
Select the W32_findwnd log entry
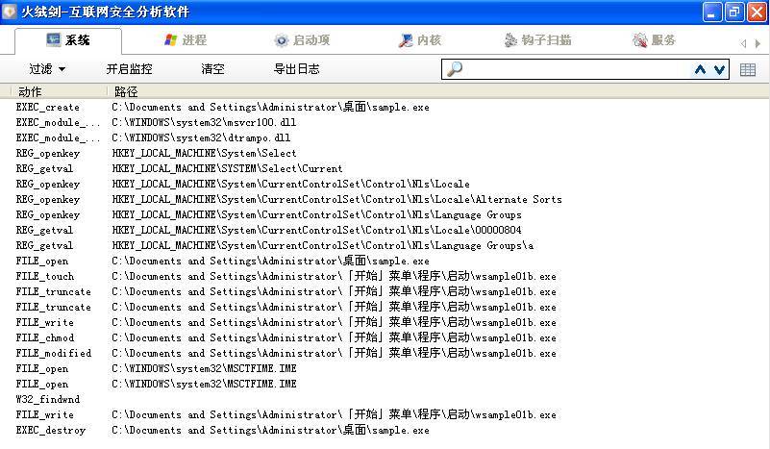[48, 399]
